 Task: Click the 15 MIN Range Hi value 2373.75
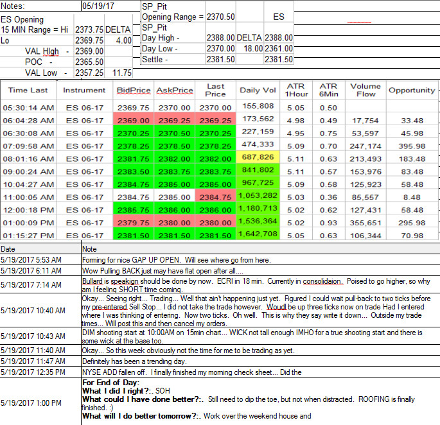click(89, 30)
